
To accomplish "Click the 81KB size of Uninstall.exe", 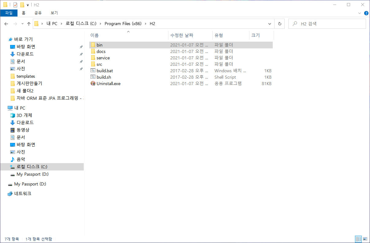I will (266, 84).
